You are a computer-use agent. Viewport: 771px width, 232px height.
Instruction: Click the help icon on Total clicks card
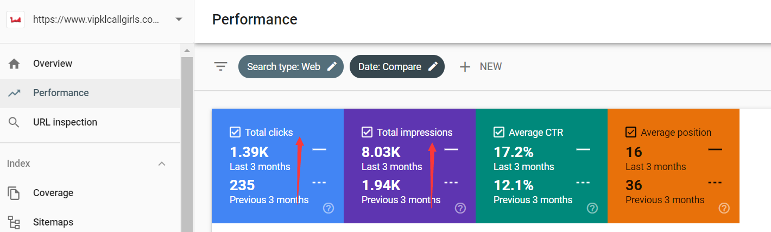[x=328, y=208]
